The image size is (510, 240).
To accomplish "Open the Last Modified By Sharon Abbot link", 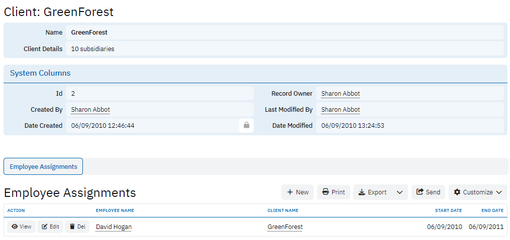I will click(340, 110).
